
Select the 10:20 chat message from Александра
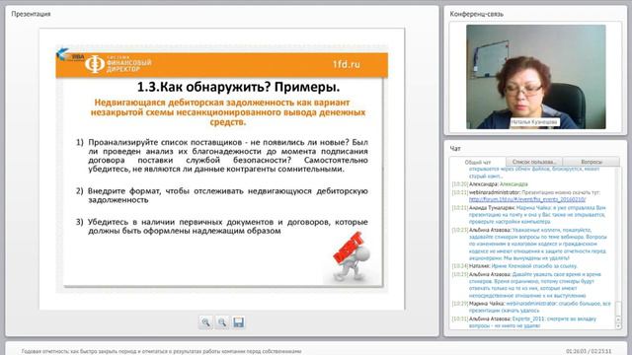click(x=490, y=184)
